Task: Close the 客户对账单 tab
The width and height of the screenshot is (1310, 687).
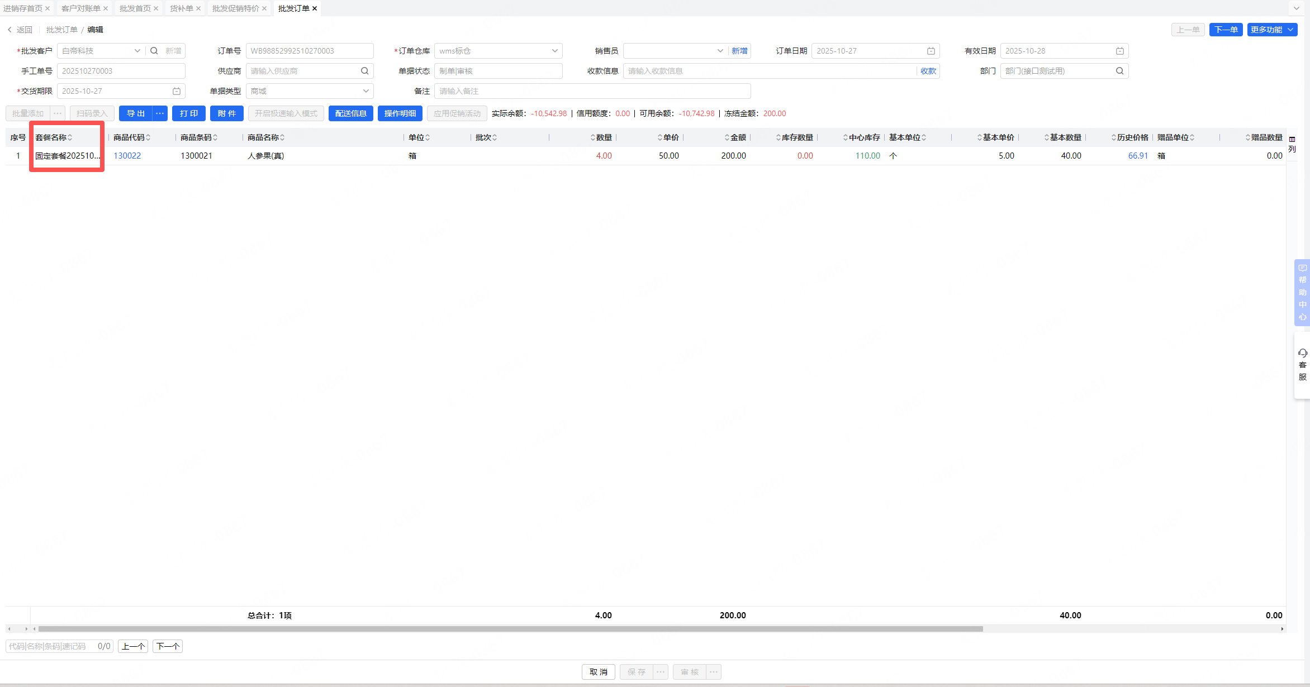Action: coord(106,8)
